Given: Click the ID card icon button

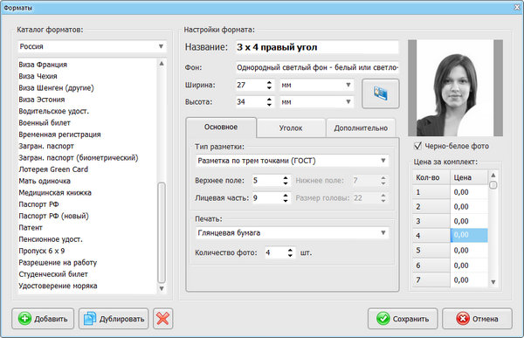Looking at the screenshot, I should [380, 93].
